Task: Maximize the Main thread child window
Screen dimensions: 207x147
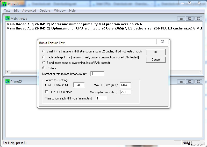Action: [x=190, y=19]
